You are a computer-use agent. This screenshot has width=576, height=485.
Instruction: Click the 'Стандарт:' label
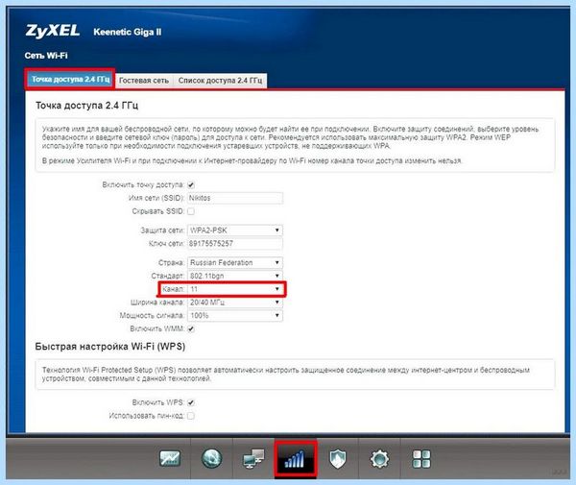click(167, 276)
